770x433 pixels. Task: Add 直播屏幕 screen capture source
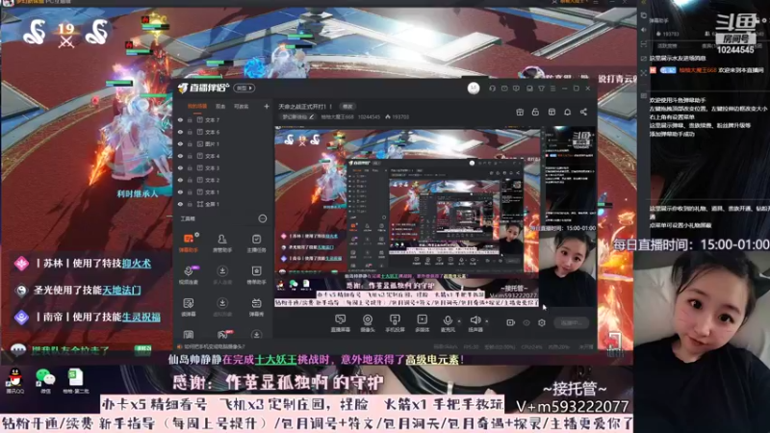pyautogui.click(x=341, y=323)
